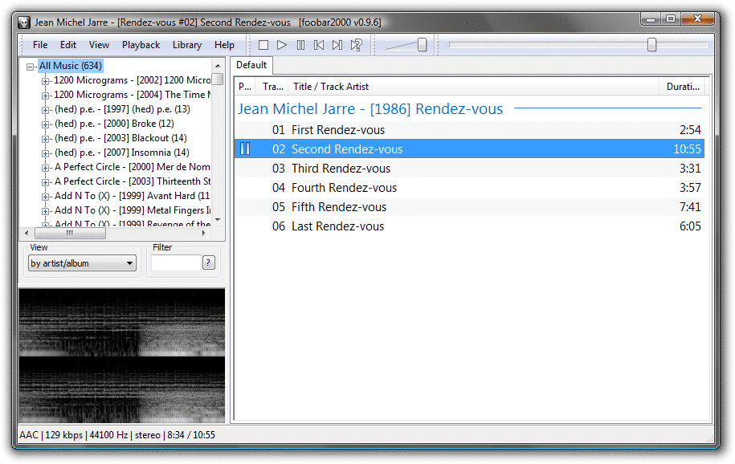This screenshot has width=735, height=464.
Task: Expand the (hed) p.e. Insomnia node
Action: (x=45, y=153)
